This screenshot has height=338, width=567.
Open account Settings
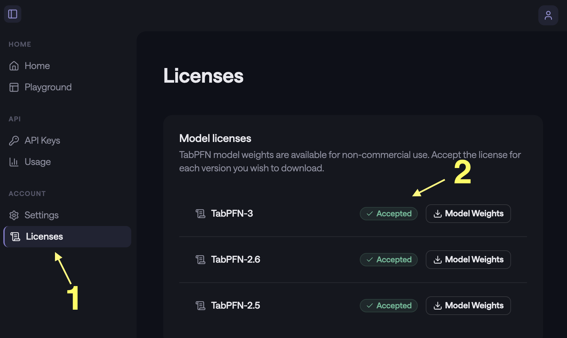click(67, 215)
